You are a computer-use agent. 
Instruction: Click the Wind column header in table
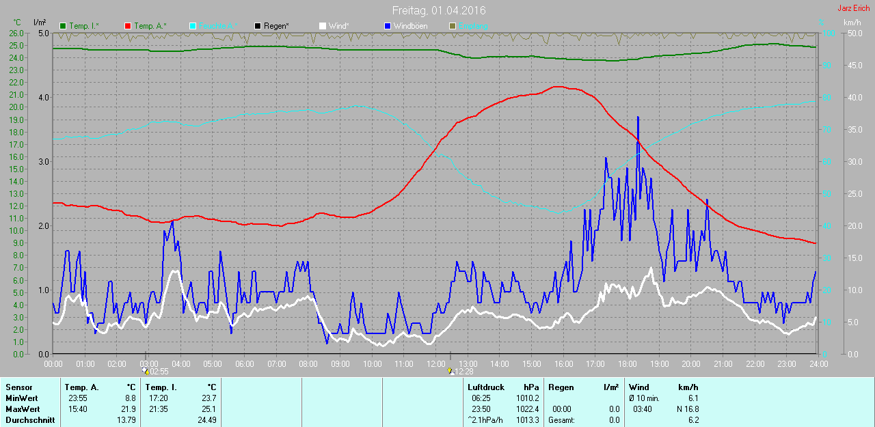(639, 387)
